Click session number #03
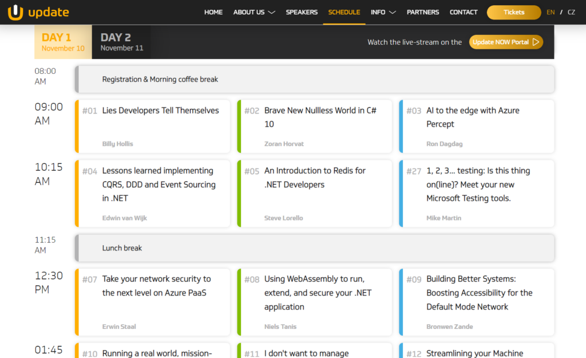This screenshot has width=586, height=358. [x=414, y=111]
